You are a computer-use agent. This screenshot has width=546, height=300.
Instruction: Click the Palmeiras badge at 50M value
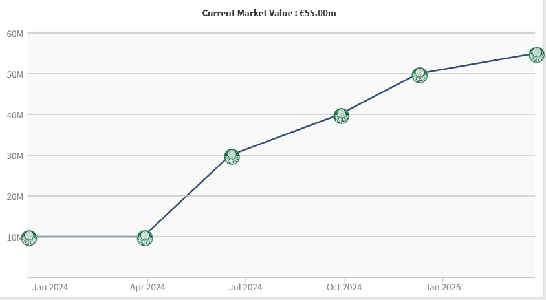pyautogui.click(x=420, y=75)
